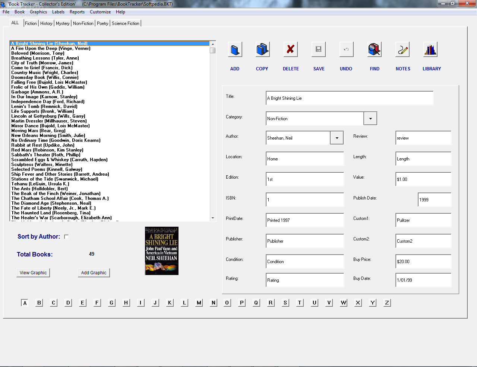Open FIND with the magnifier icon
The image size is (477, 367).
(x=375, y=50)
